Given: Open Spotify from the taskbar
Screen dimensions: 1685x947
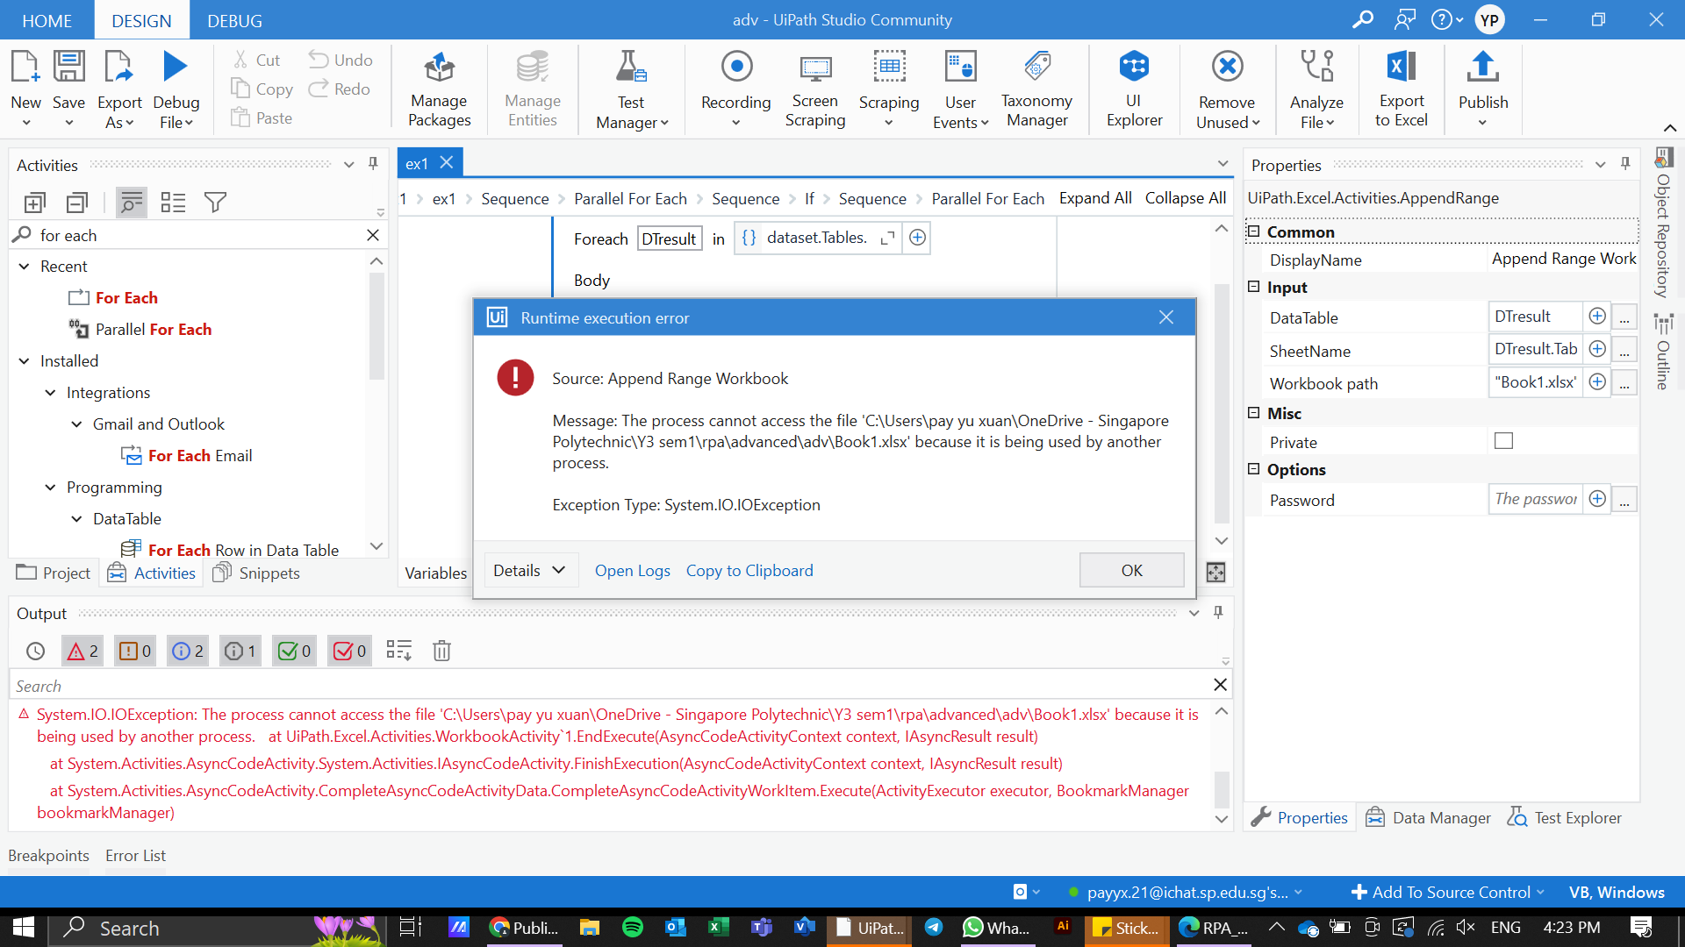Looking at the screenshot, I should pos(632,928).
